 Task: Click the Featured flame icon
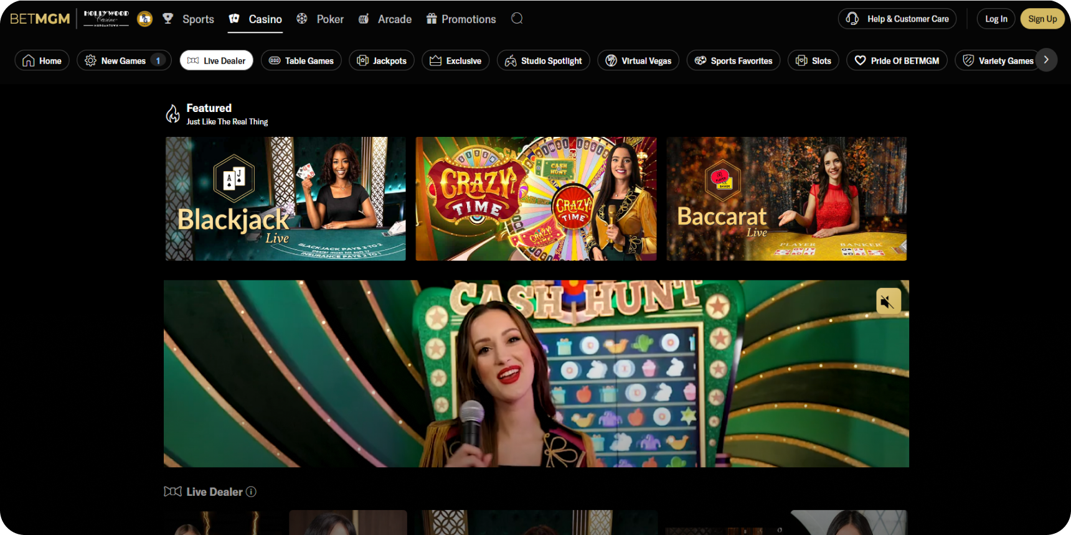tap(172, 113)
